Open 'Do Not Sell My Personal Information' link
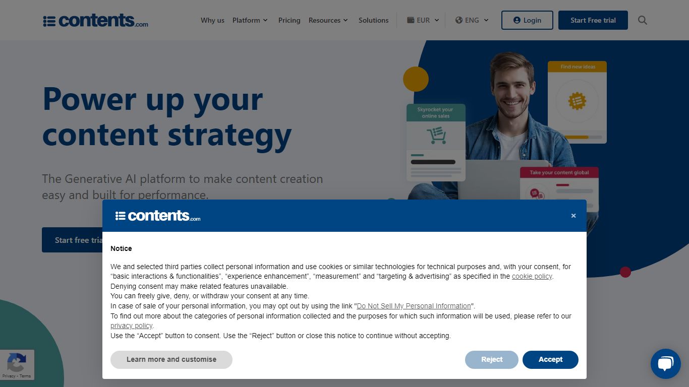 click(413, 306)
